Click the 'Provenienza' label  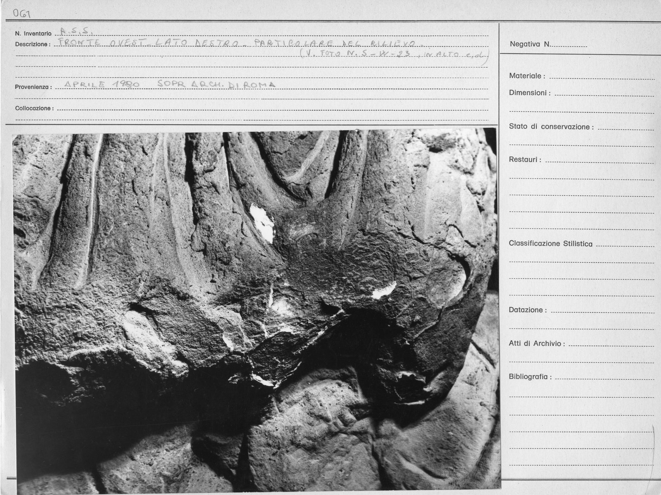tap(33, 87)
